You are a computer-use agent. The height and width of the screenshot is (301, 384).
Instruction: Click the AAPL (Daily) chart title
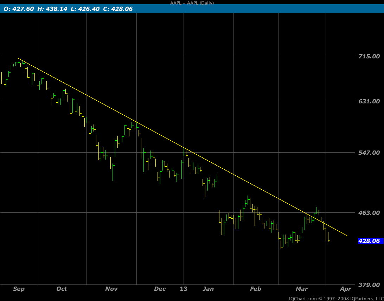coord(192,3)
